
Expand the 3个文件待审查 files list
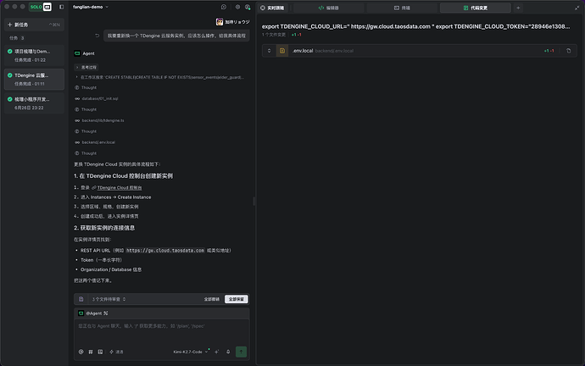[109, 299]
